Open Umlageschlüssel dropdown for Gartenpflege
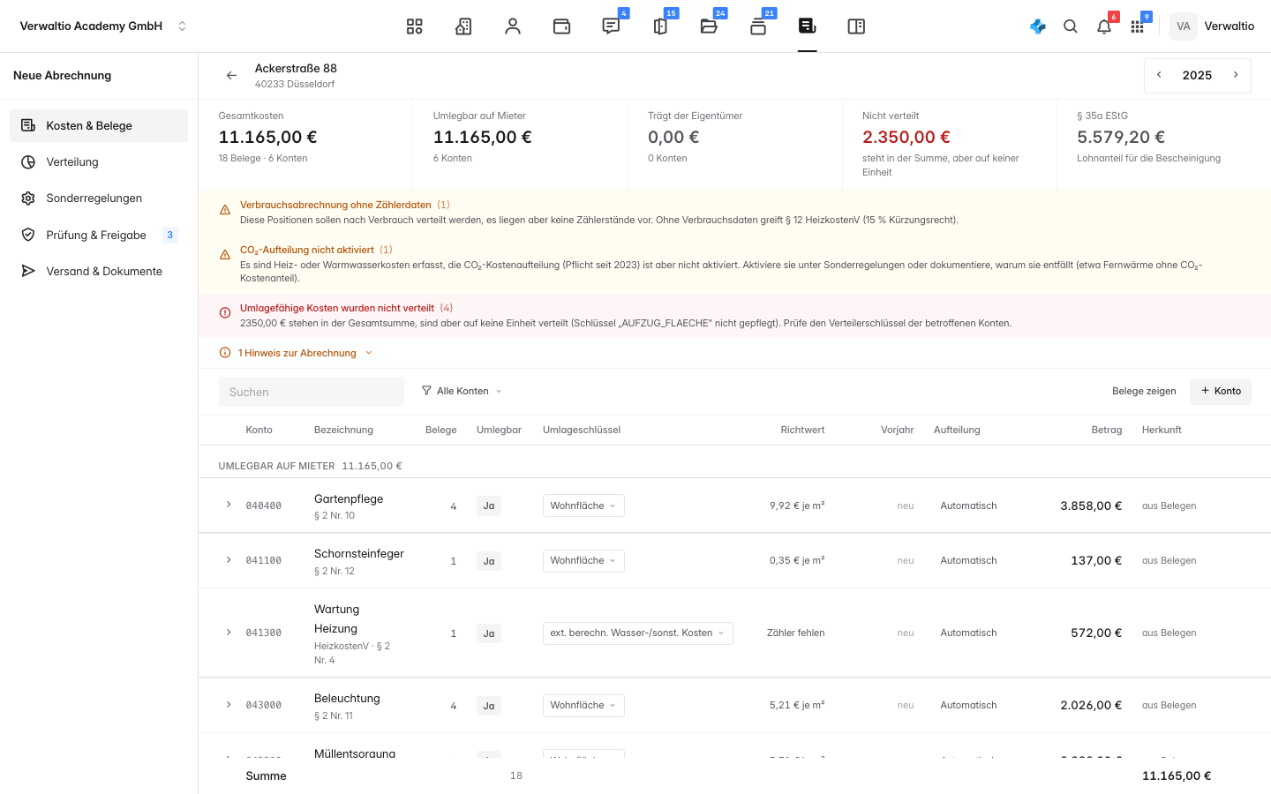The height and width of the screenshot is (794, 1271). (x=583, y=506)
